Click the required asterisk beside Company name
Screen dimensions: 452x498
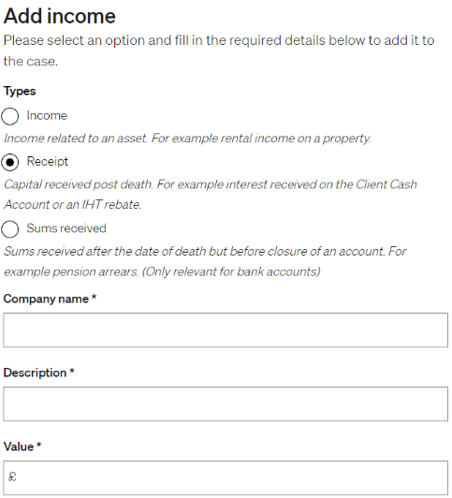coord(94,297)
